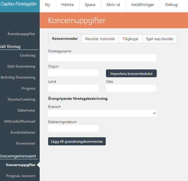The width and height of the screenshot is (188, 181).
Task: Click Lägg till granskningskommentar button
Action: pos(77,141)
